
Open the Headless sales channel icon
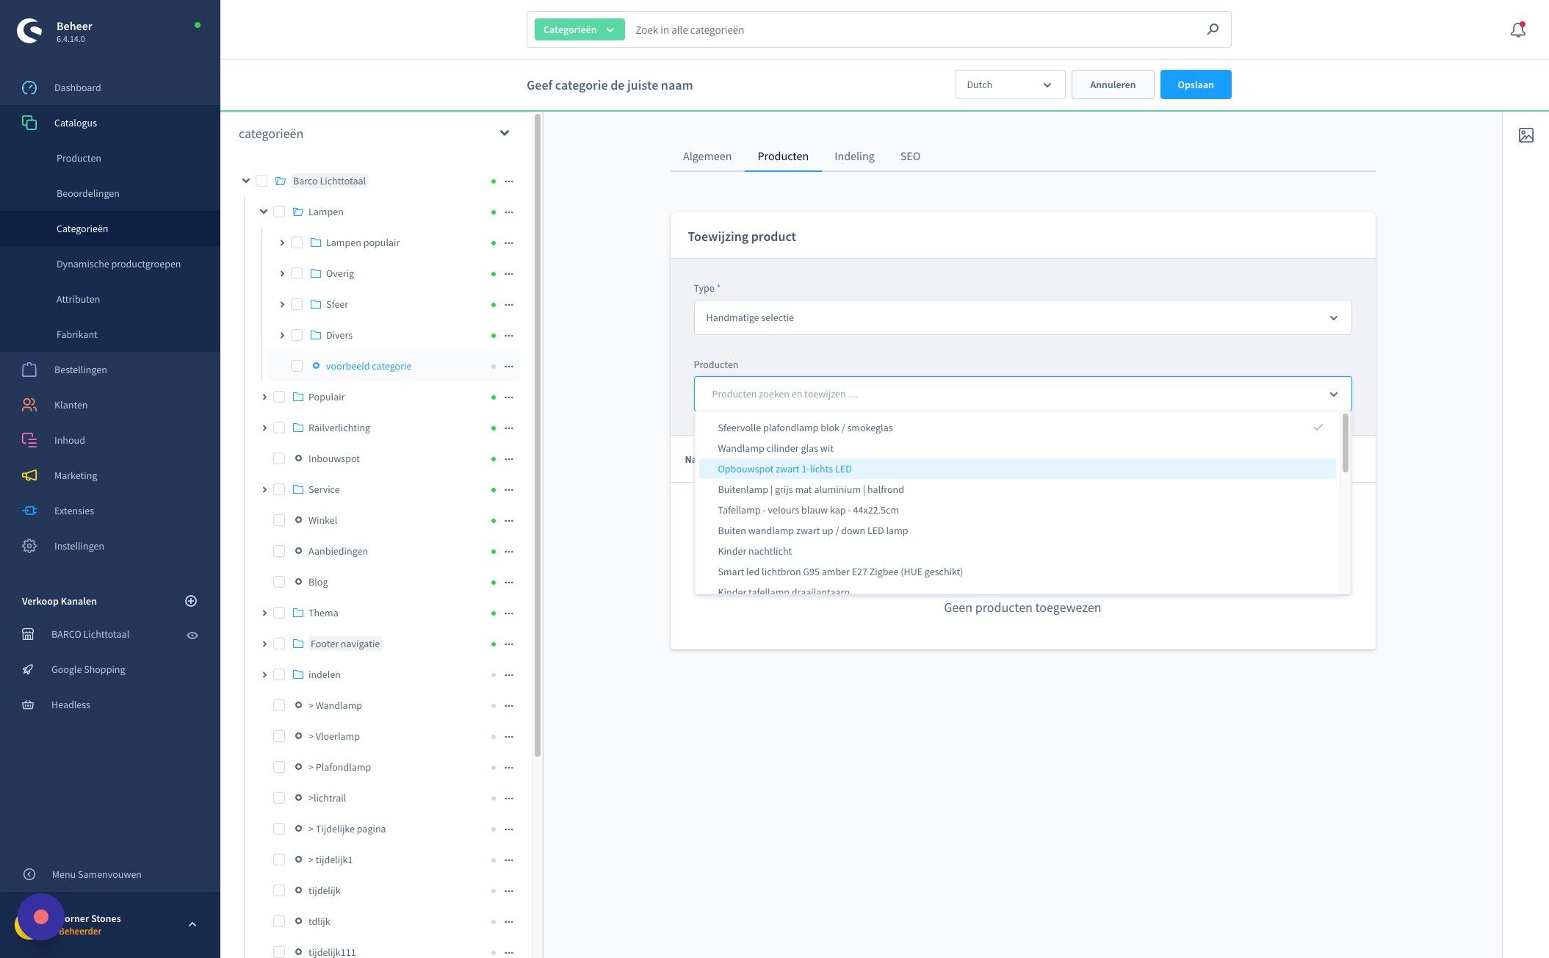point(27,705)
